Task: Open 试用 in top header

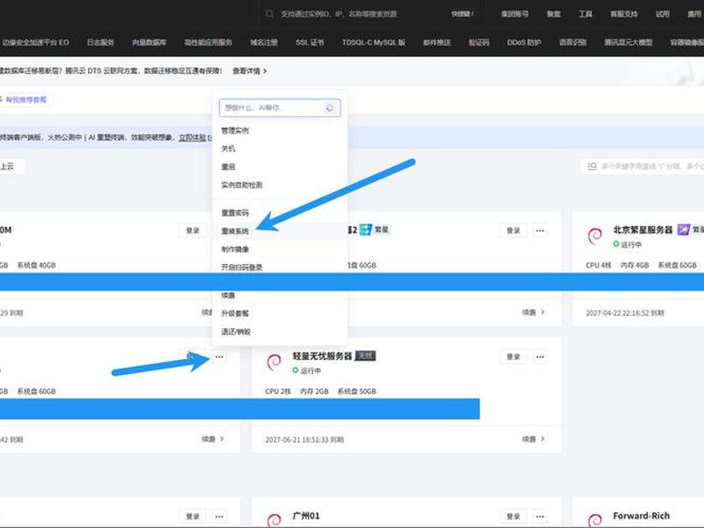Action: coord(663,14)
